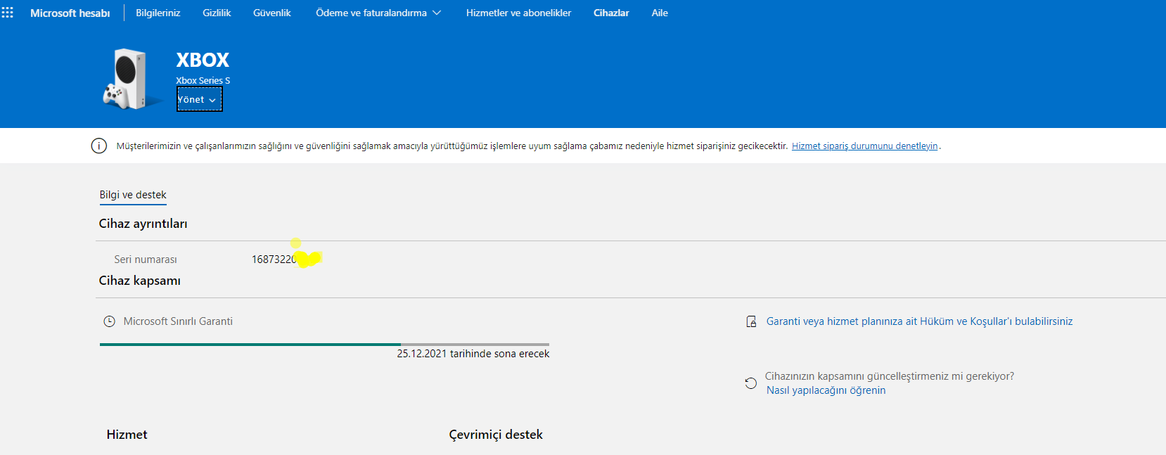Click the warranty progress bar

tap(323, 345)
